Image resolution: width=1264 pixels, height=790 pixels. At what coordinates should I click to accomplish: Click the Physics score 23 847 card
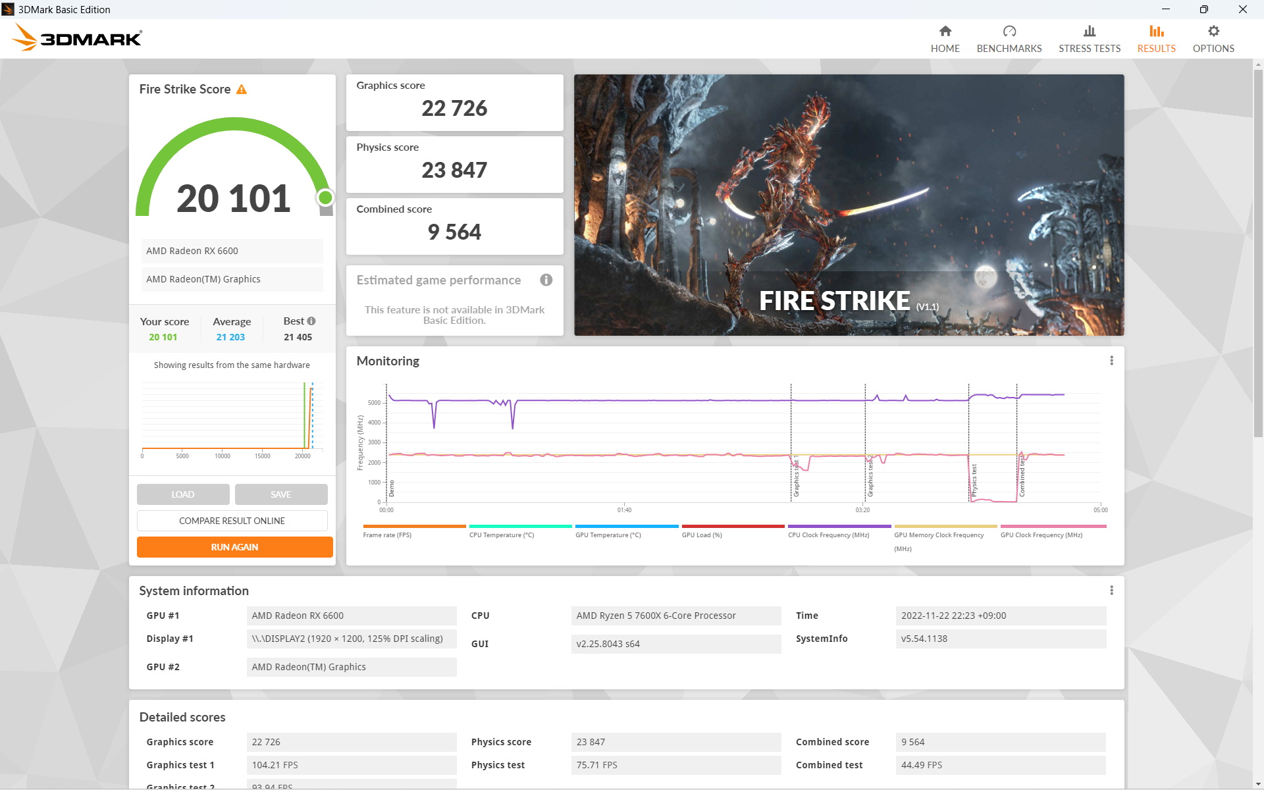454,164
